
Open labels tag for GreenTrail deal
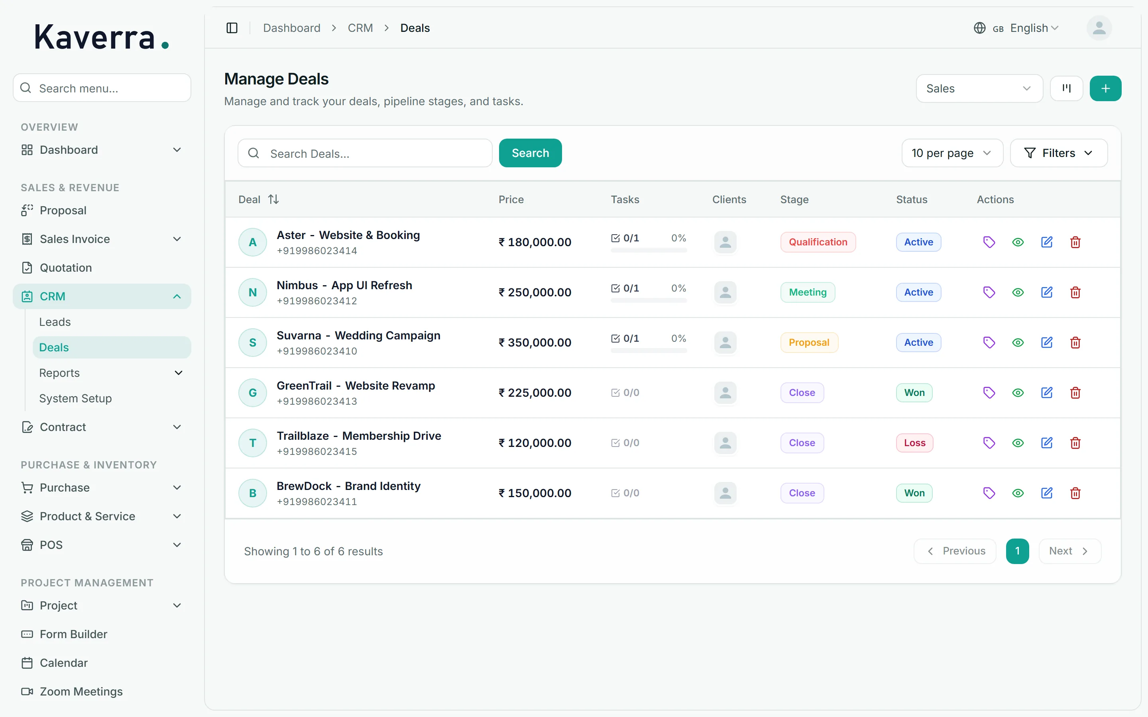[x=989, y=393]
